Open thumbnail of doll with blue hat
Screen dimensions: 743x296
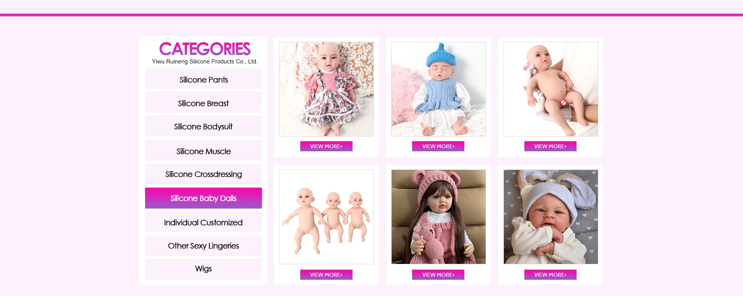438,89
